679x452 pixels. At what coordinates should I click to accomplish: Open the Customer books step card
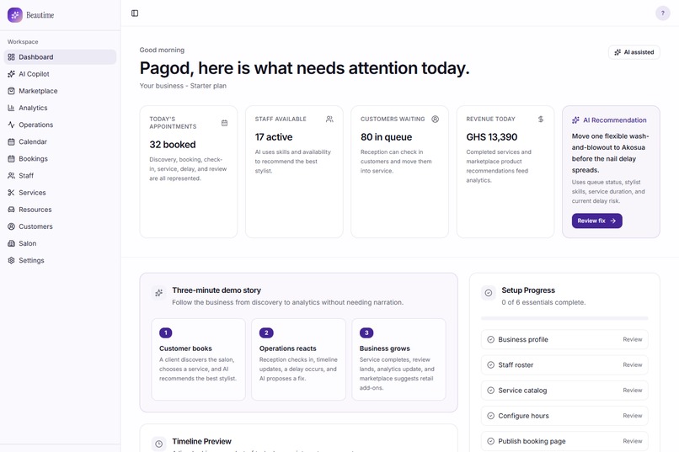coord(198,359)
